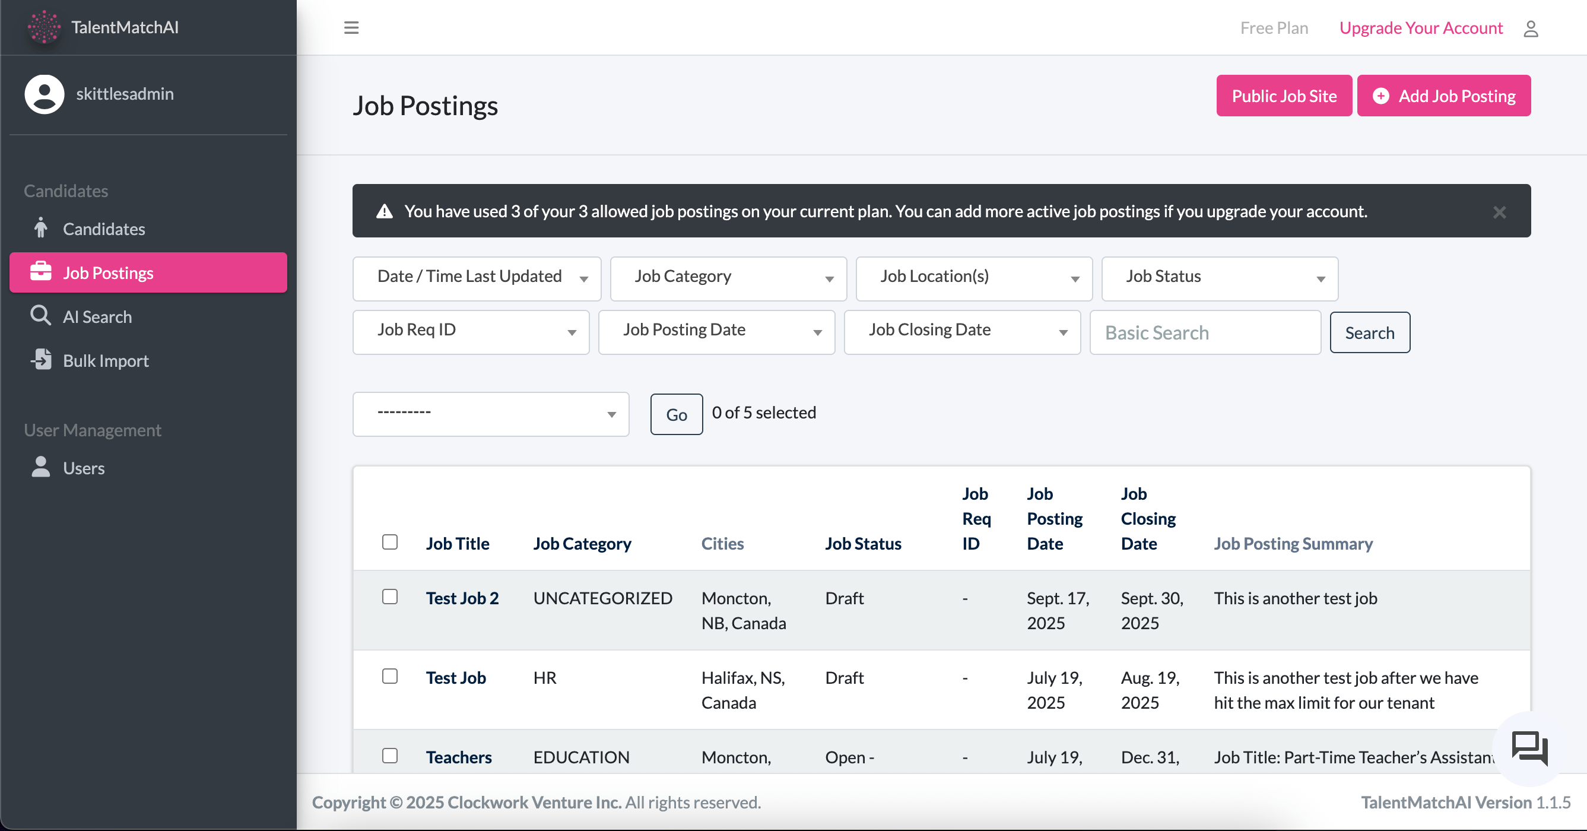Click the AI Search magnifier icon
The height and width of the screenshot is (831, 1587).
click(41, 316)
